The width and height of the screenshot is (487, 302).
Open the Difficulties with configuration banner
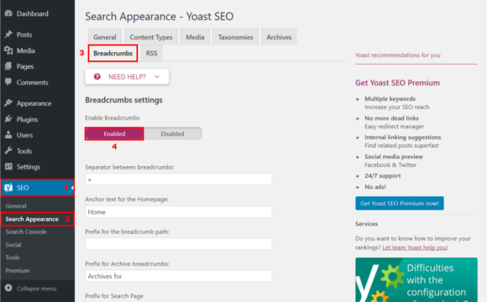(x=416, y=279)
